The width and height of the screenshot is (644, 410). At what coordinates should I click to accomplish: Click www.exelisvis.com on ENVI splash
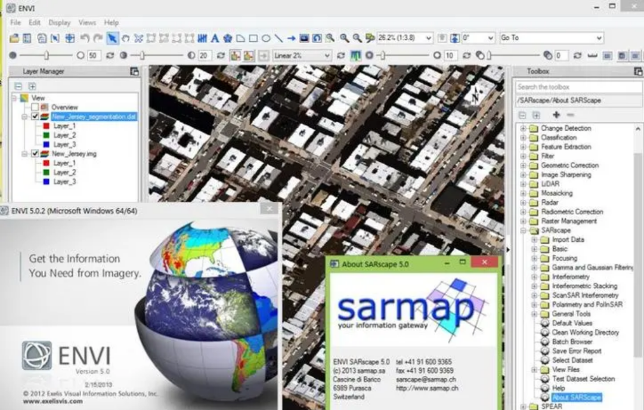[x=52, y=401]
